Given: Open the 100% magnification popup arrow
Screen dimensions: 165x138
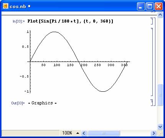Looking at the screenshot, I should pyautogui.click(x=78, y=133).
